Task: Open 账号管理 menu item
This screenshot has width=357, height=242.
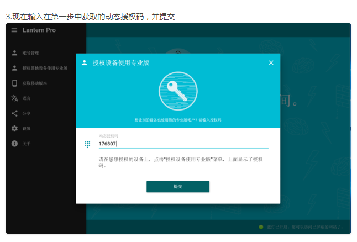Action: pos(30,53)
